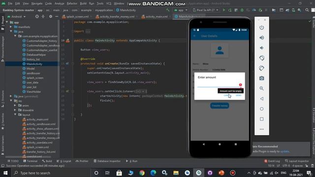Click the update link in the plugin notification
The image size is (315, 177).
[284, 151]
